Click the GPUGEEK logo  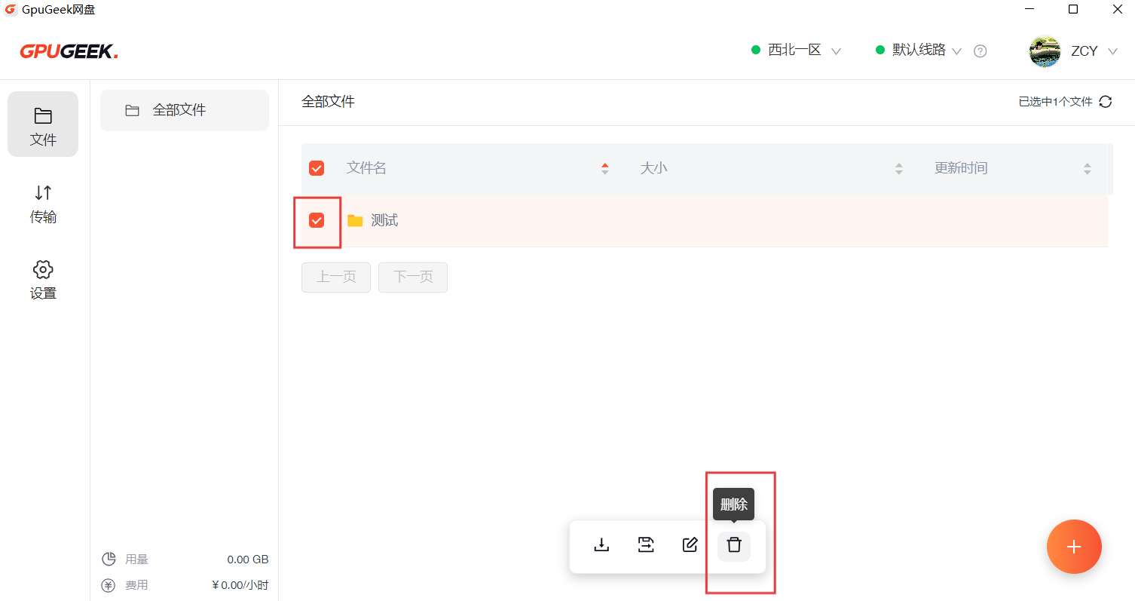click(x=69, y=51)
